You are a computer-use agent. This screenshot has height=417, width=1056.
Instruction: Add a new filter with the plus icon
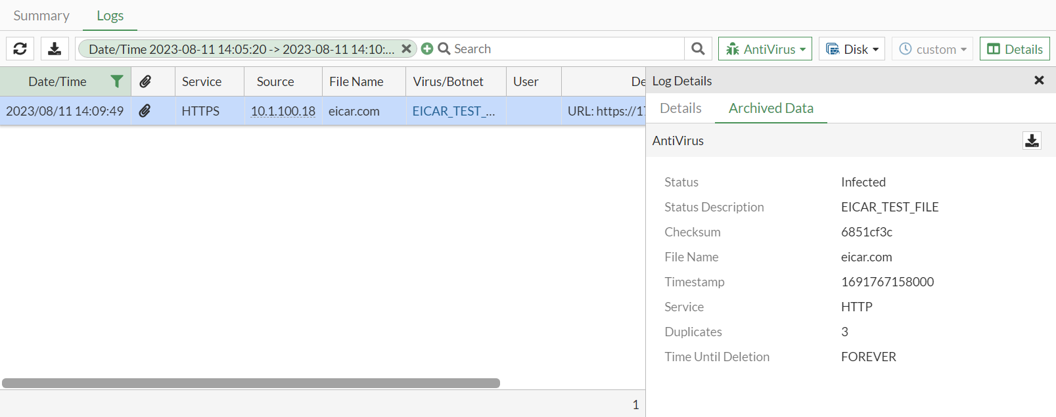427,49
